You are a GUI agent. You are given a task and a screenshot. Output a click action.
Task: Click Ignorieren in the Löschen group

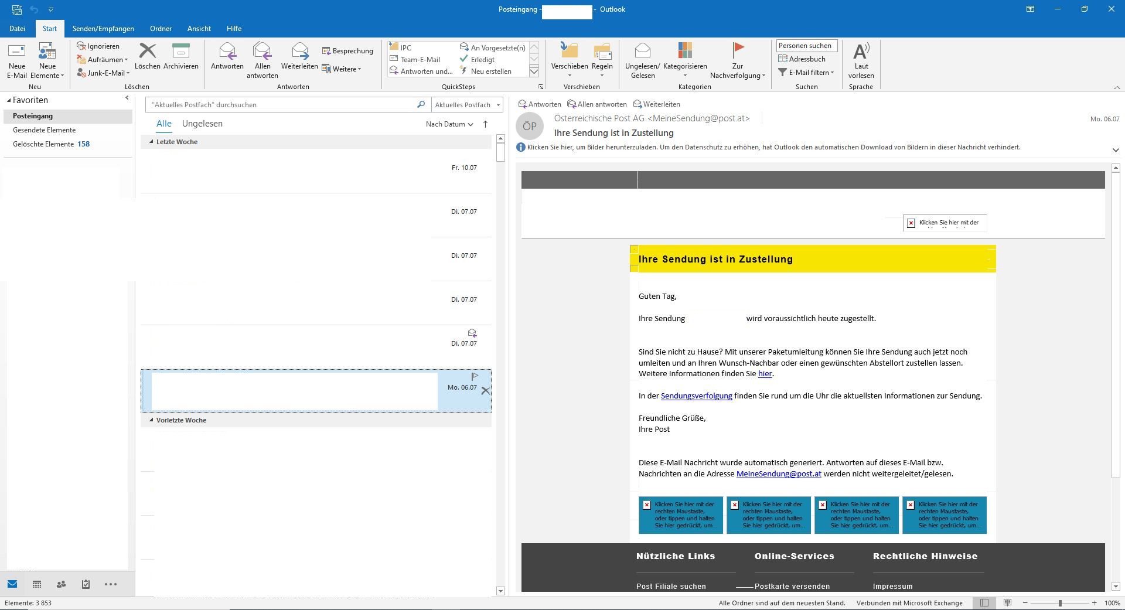coord(98,46)
